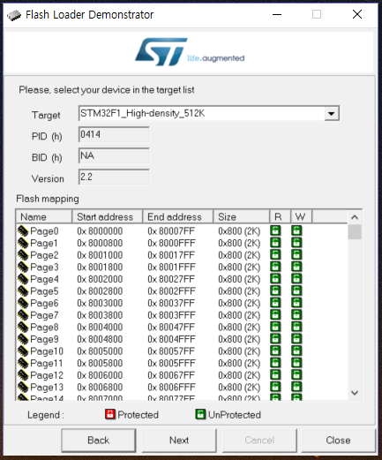Click start address 0x 8003000

(x=100, y=303)
